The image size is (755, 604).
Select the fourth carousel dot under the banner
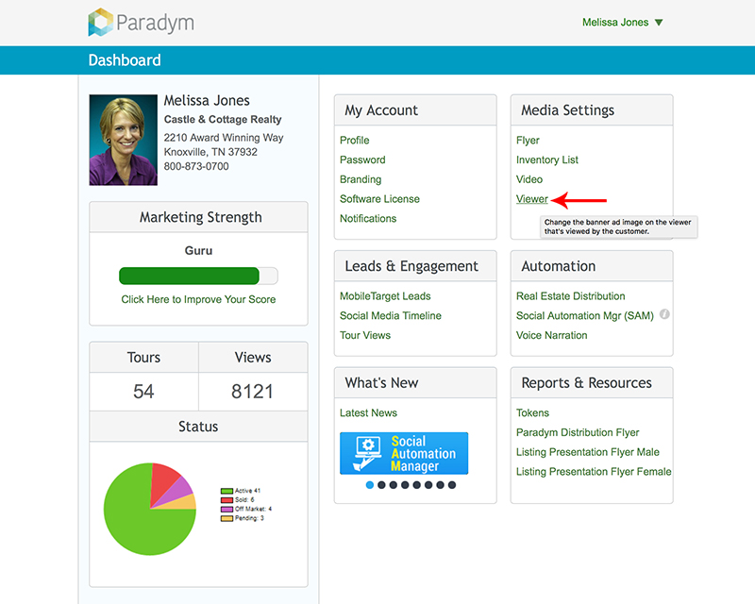tap(405, 485)
